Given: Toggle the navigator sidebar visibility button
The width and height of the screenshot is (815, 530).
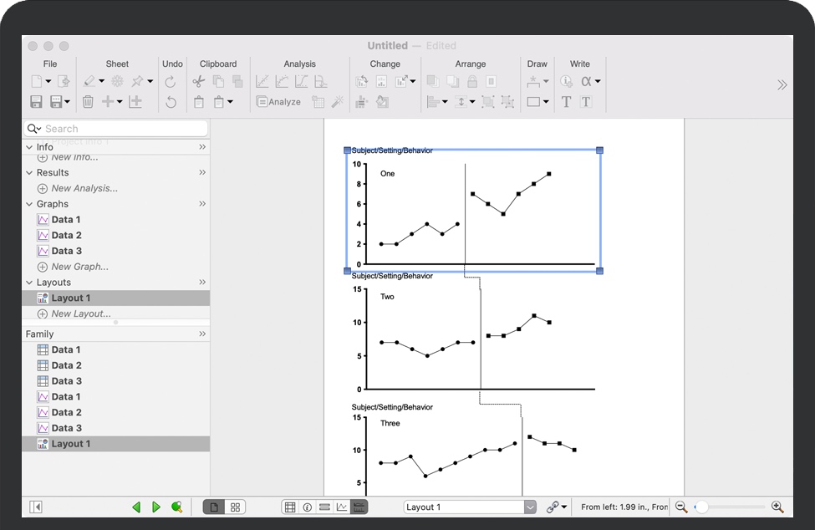Looking at the screenshot, I should point(36,507).
